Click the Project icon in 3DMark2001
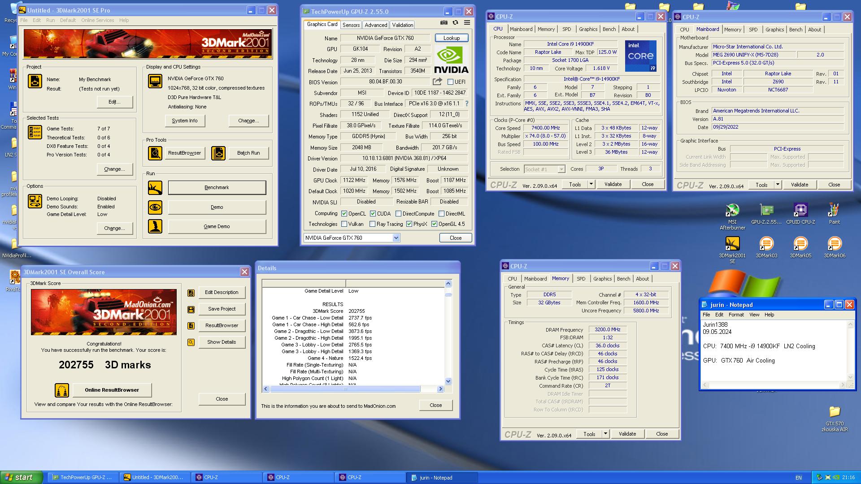 coord(35,81)
